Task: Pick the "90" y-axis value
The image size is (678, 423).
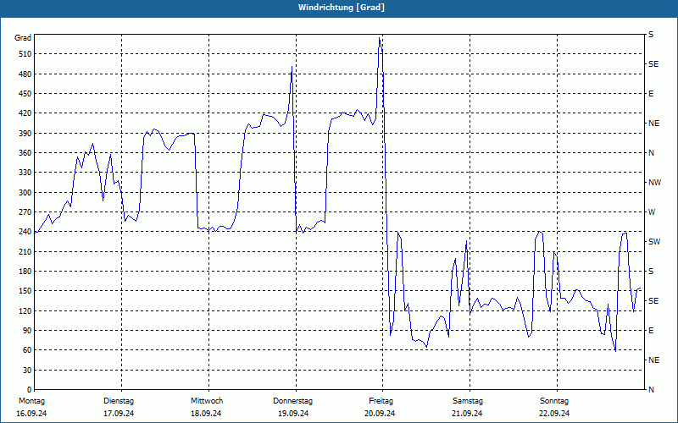Action: (27, 331)
